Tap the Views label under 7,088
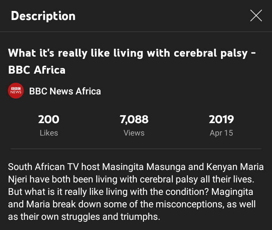 point(134,133)
